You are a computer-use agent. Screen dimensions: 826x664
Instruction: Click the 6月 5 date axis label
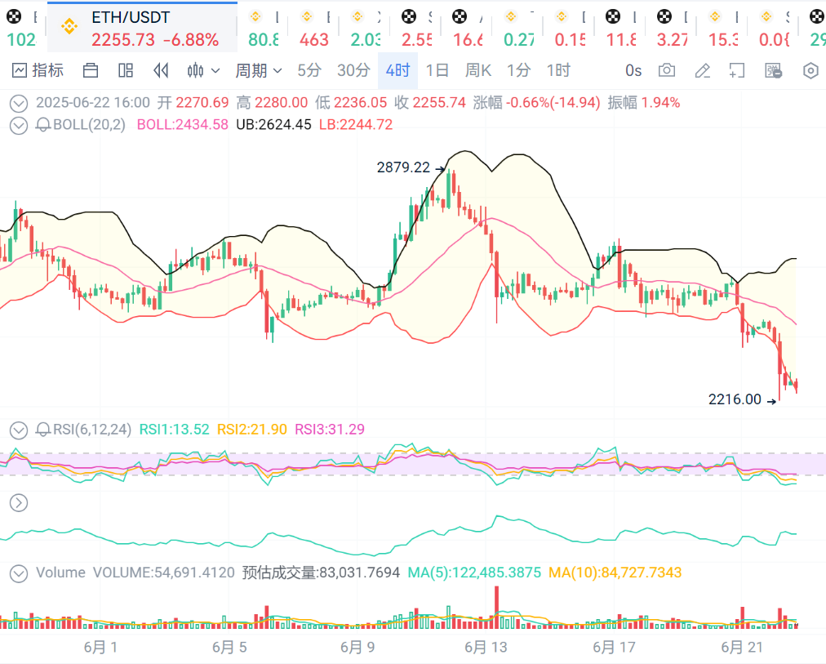(229, 647)
